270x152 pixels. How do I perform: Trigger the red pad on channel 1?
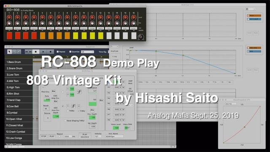click(9, 36)
